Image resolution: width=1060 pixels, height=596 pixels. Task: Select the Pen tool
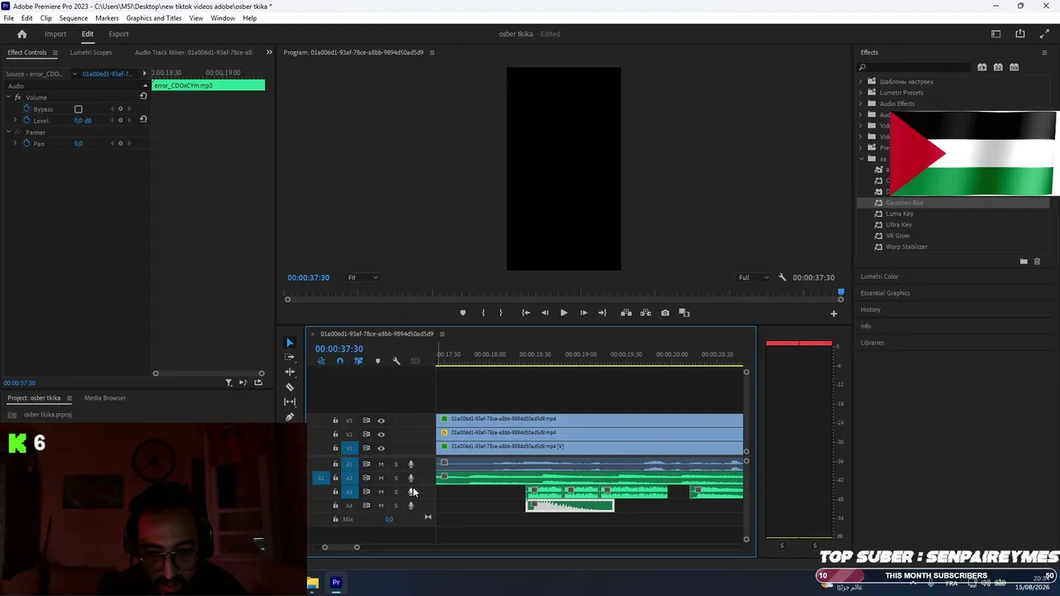tap(289, 416)
